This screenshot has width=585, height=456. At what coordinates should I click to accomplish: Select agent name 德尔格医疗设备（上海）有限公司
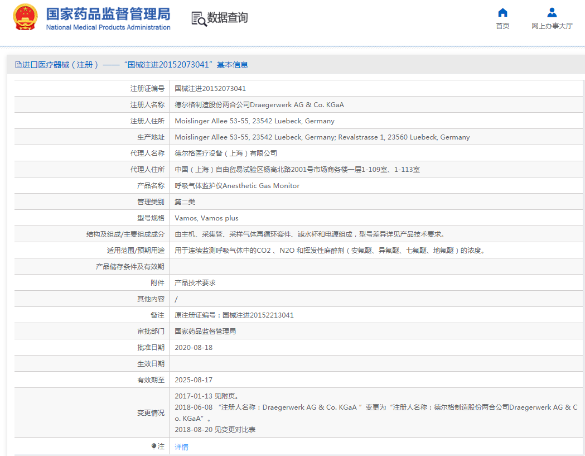(x=226, y=153)
